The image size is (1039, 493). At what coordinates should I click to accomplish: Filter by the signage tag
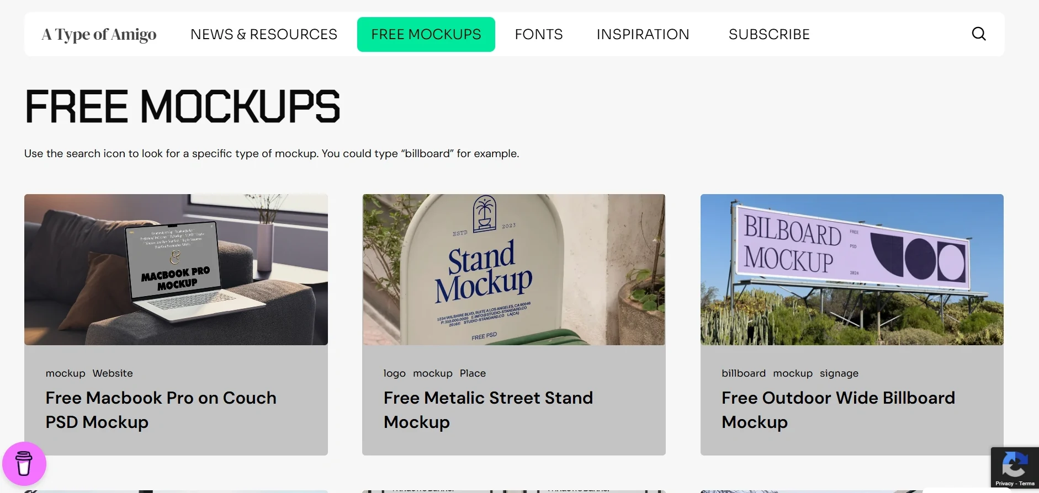pyautogui.click(x=839, y=373)
